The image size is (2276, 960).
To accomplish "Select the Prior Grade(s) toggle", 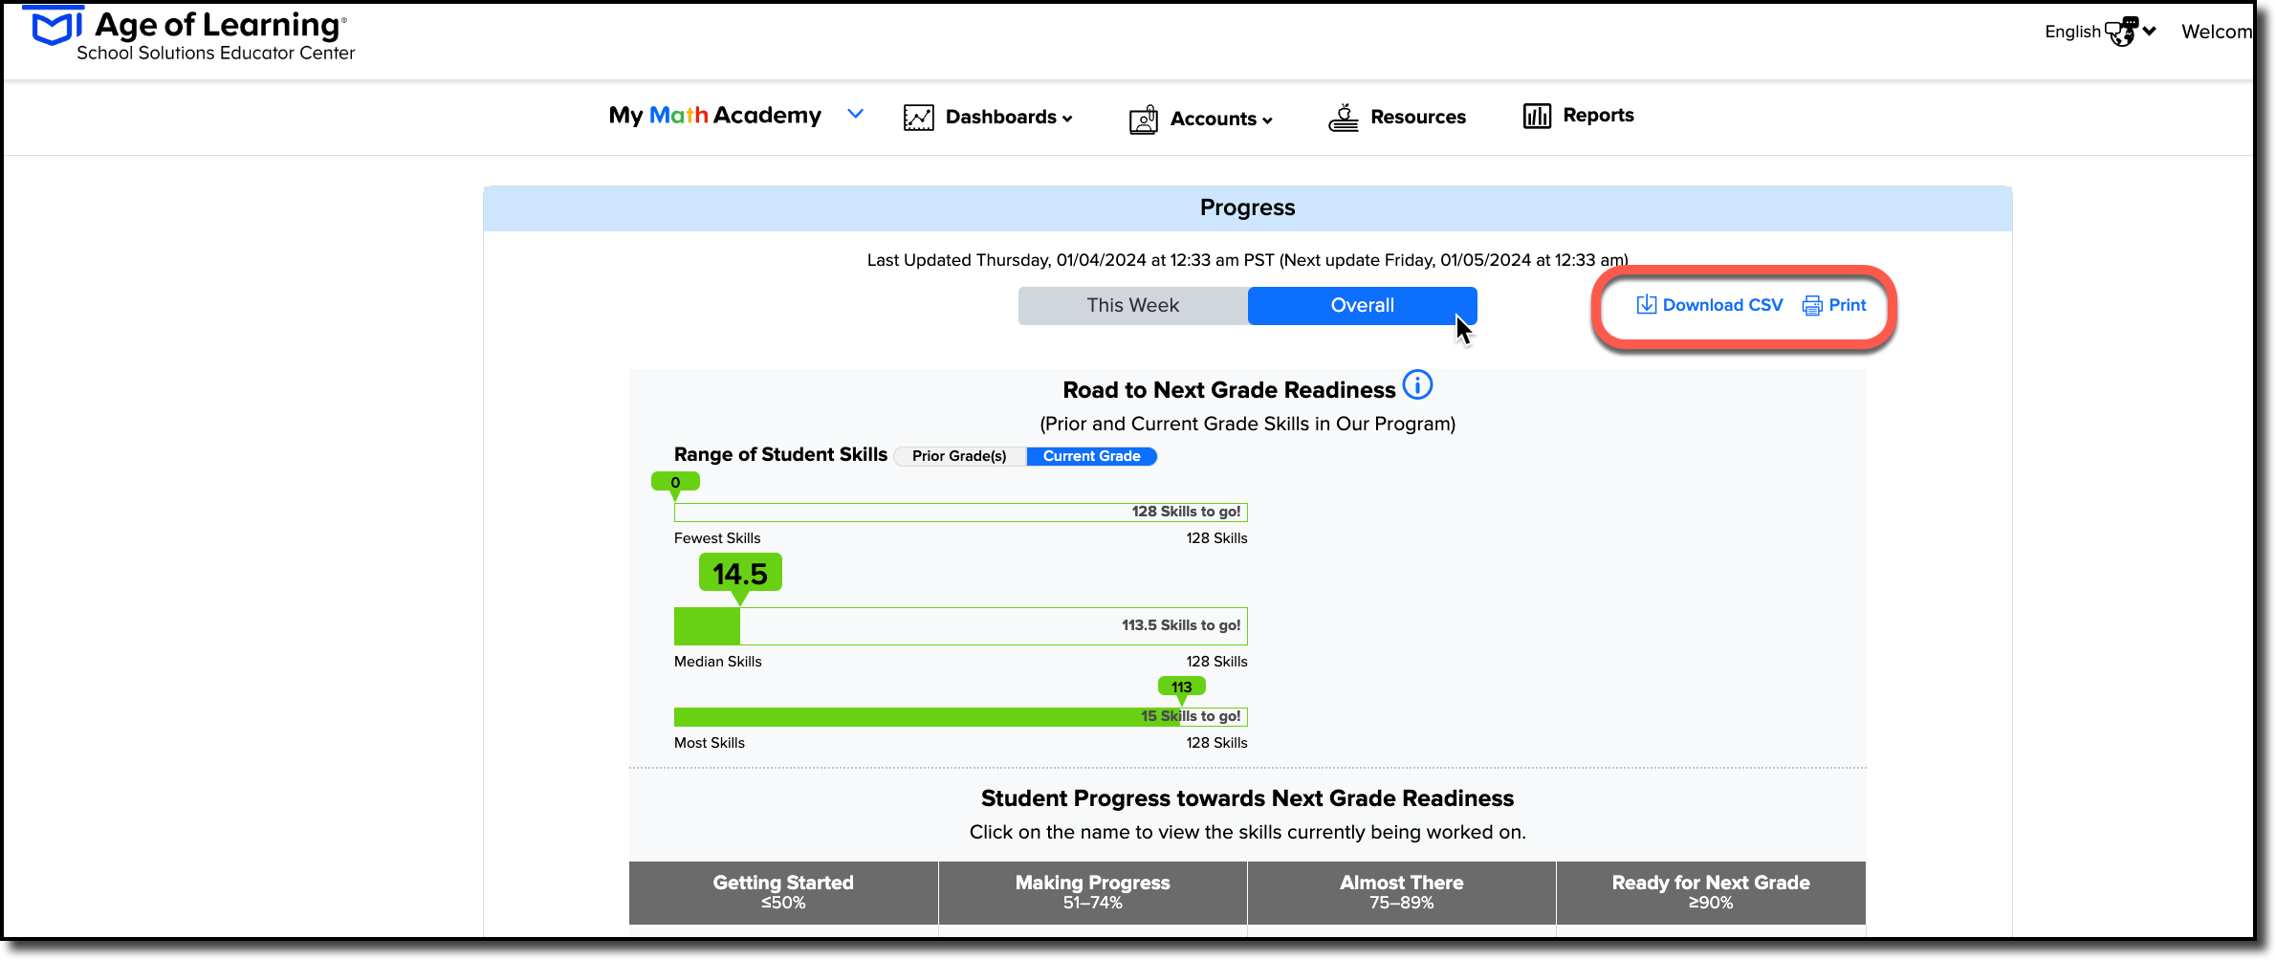I will (959, 456).
